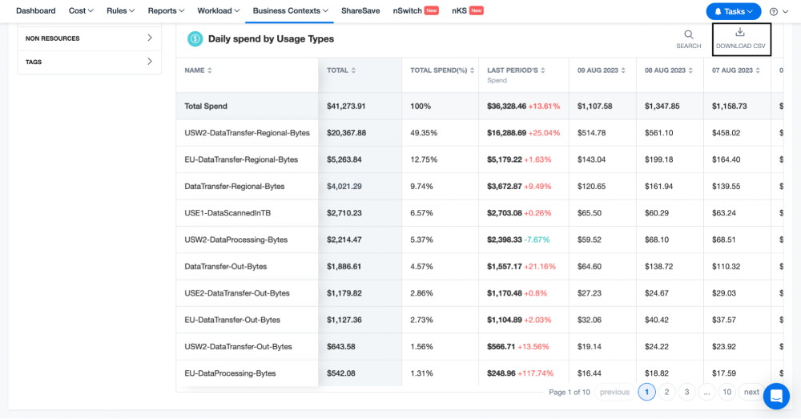
Task: Open the Dashboard page
Action: pyautogui.click(x=36, y=10)
